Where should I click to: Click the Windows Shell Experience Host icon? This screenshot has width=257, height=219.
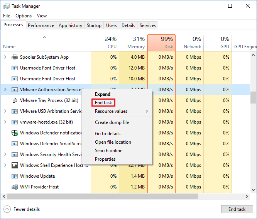tap(15, 165)
